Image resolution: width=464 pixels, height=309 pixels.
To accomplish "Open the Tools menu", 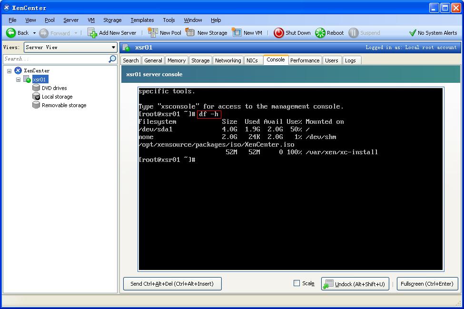I will pos(169,20).
